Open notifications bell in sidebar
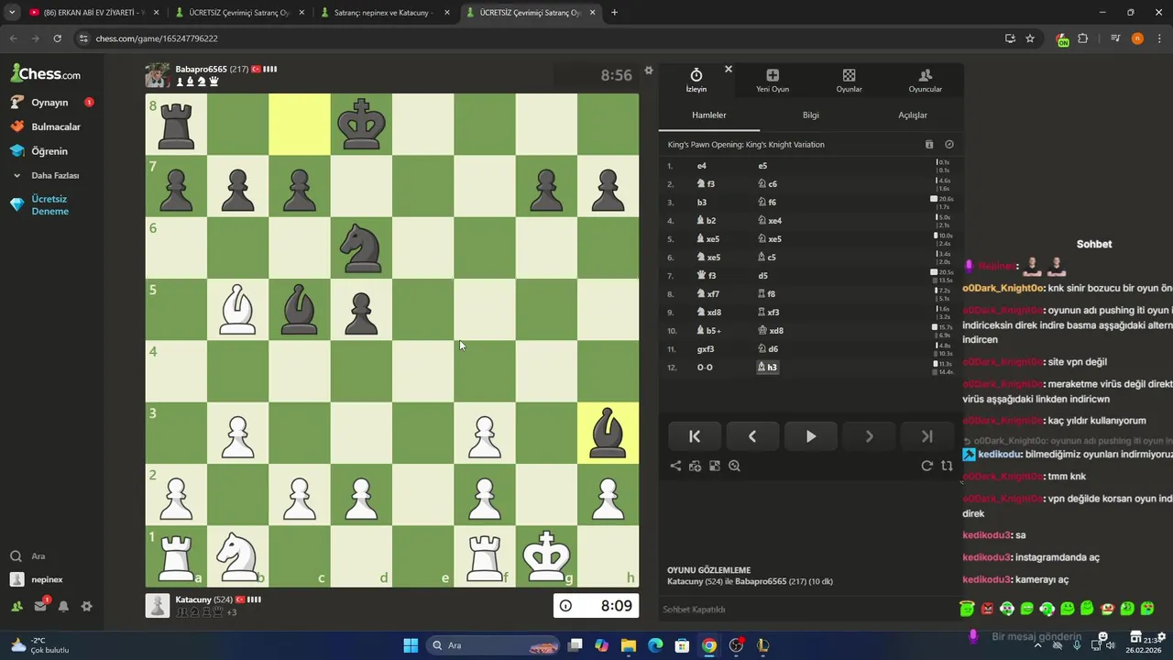Screen dimensions: 1173x660 63,606
